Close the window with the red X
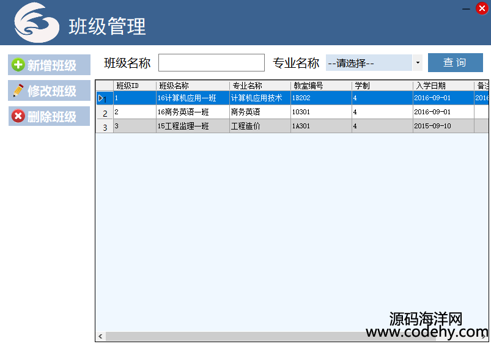Screen dimensions: 491x344 click(482, 8)
